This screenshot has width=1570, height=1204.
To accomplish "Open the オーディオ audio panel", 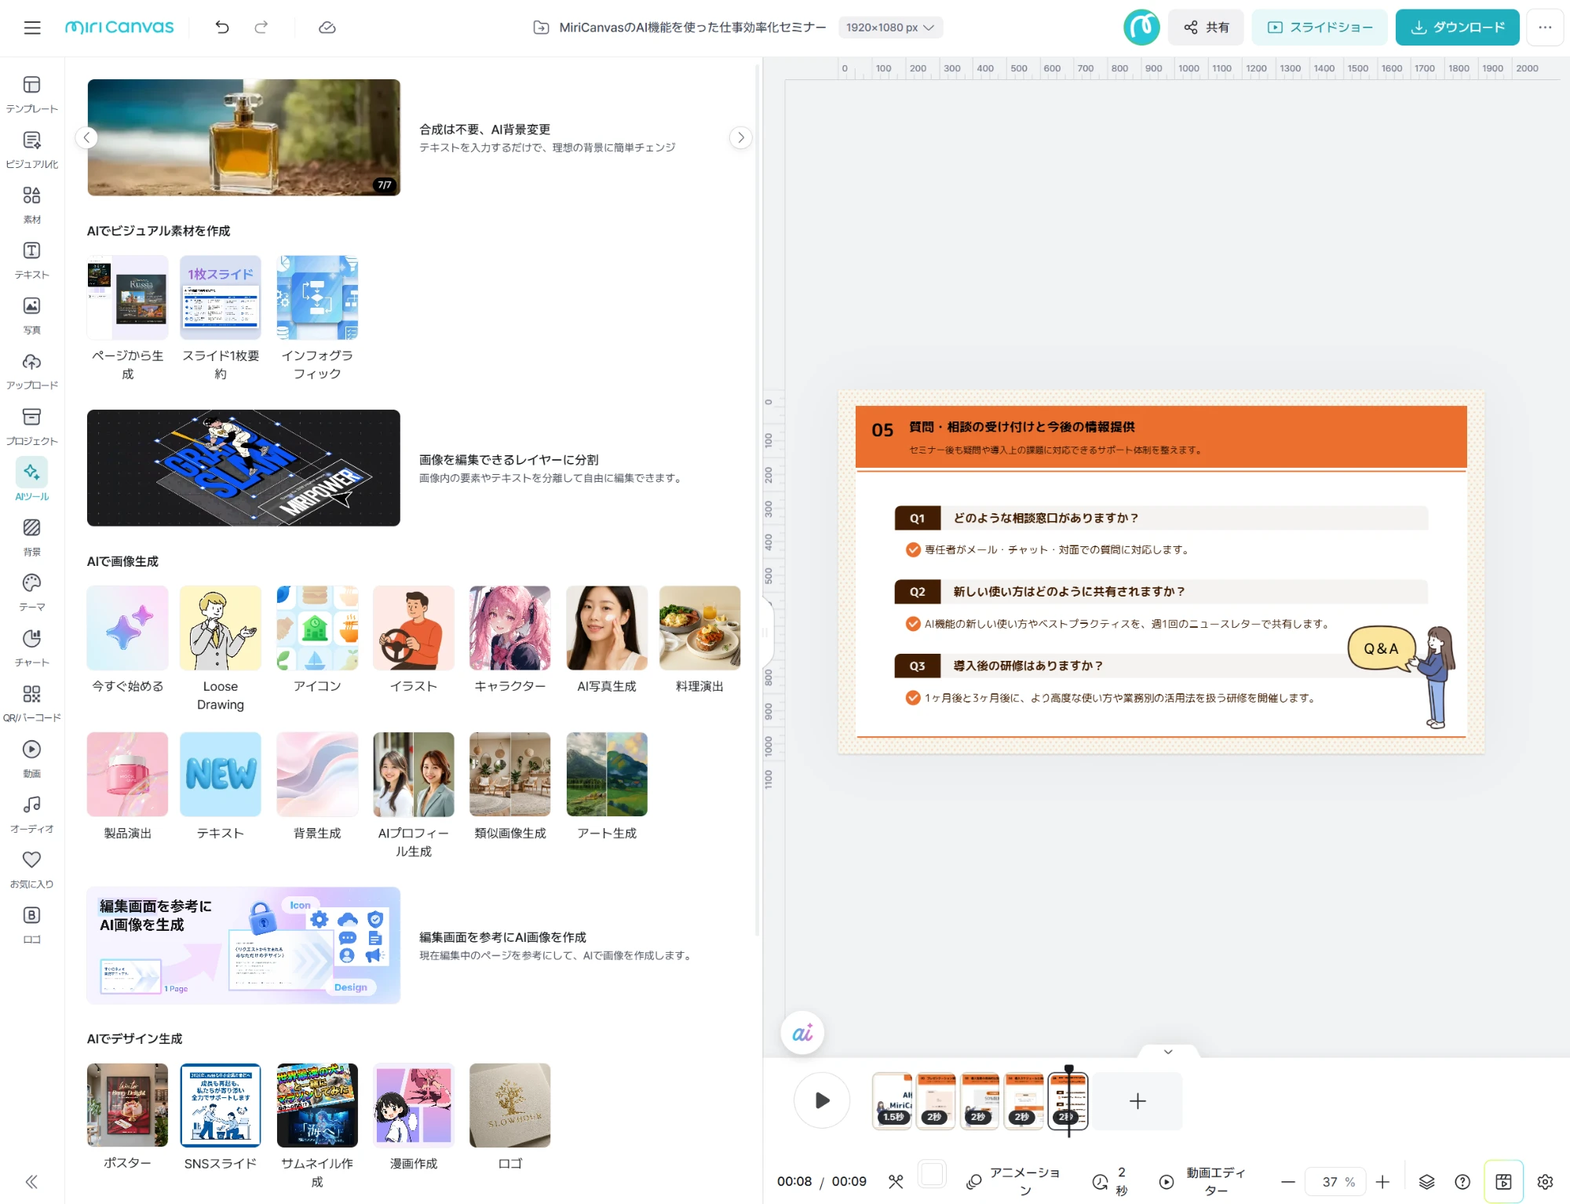I will (x=32, y=814).
